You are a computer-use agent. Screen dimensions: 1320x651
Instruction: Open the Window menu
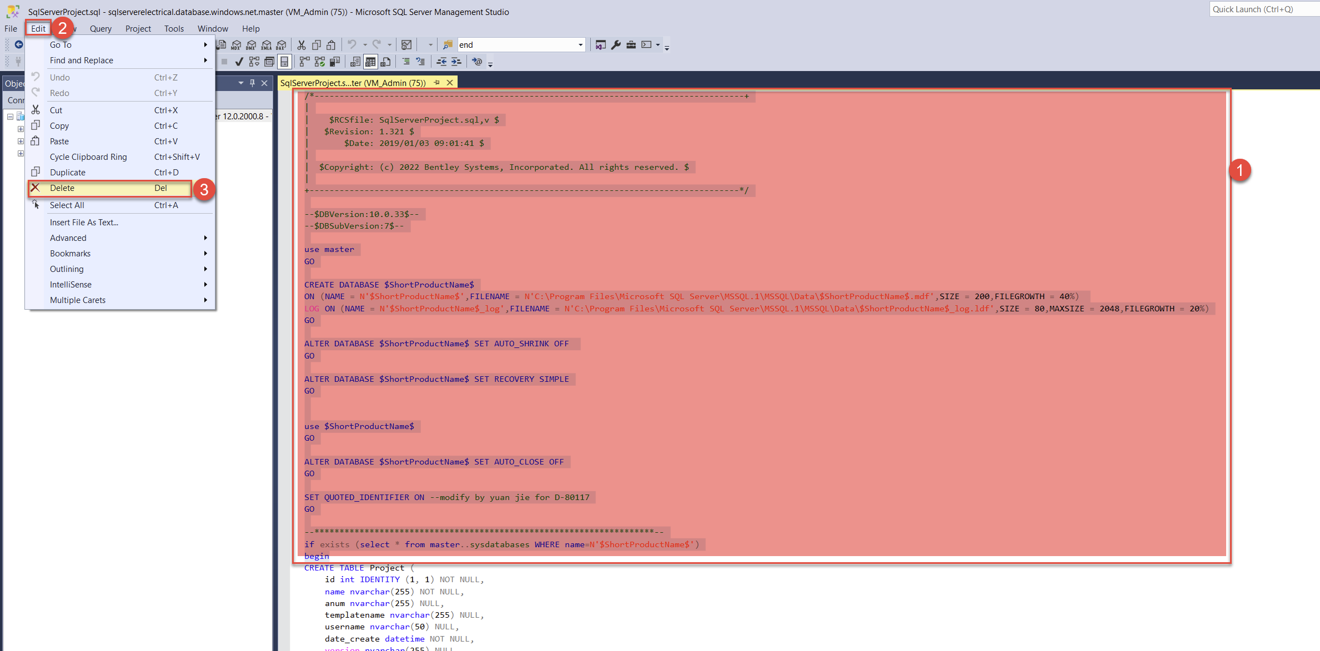point(213,29)
